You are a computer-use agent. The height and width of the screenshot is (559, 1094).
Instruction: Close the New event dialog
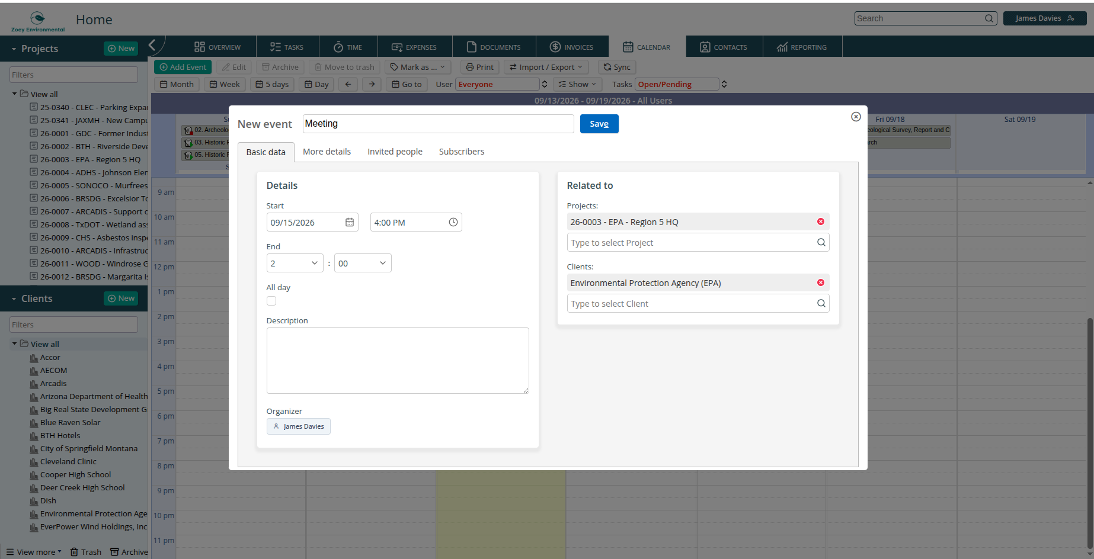pos(856,117)
